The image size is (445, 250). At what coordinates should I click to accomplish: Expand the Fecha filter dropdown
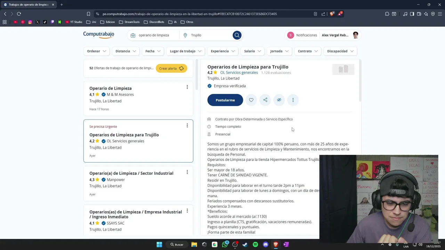[153, 51]
